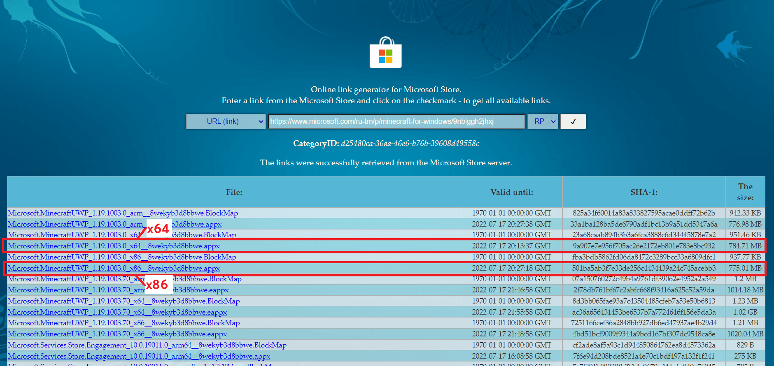This screenshot has width=774, height=366.
Task: Open the RP ring selector dropdown
Action: 543,121
